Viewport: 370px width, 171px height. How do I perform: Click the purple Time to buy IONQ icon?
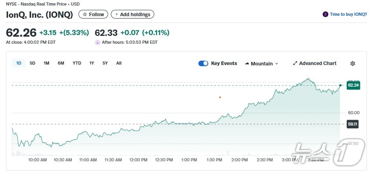(325, 14)
